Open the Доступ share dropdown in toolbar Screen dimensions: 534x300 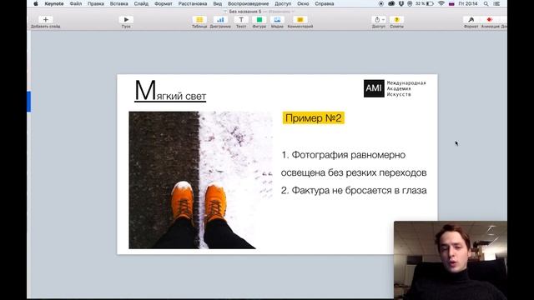(x=378, y=20)
